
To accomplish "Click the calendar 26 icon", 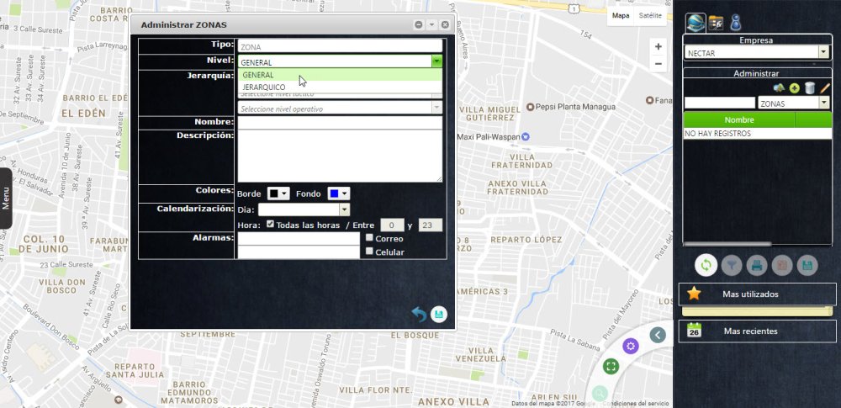I will (694, 330).
